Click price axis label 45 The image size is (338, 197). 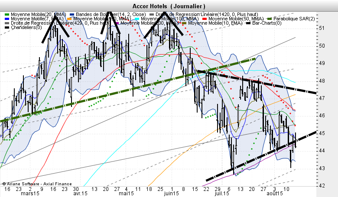[322, 133]
